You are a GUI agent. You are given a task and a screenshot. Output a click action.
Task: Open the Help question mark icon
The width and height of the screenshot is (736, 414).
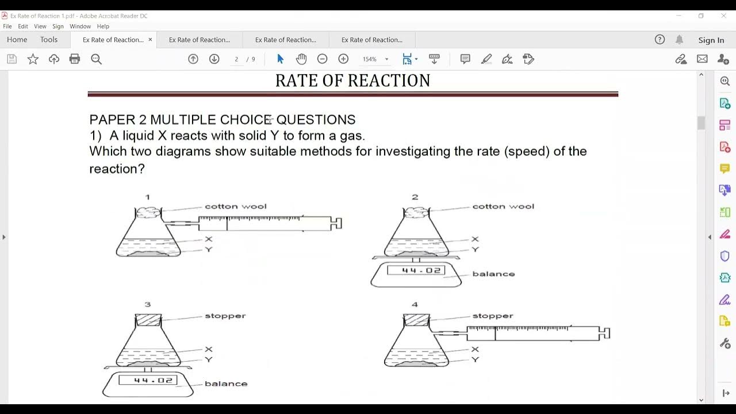(660, 40)
